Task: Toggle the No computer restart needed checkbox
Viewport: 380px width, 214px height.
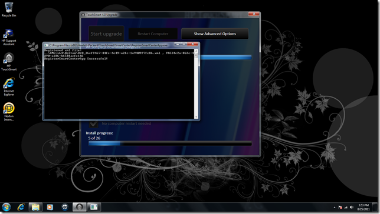Action: [94, 123]
